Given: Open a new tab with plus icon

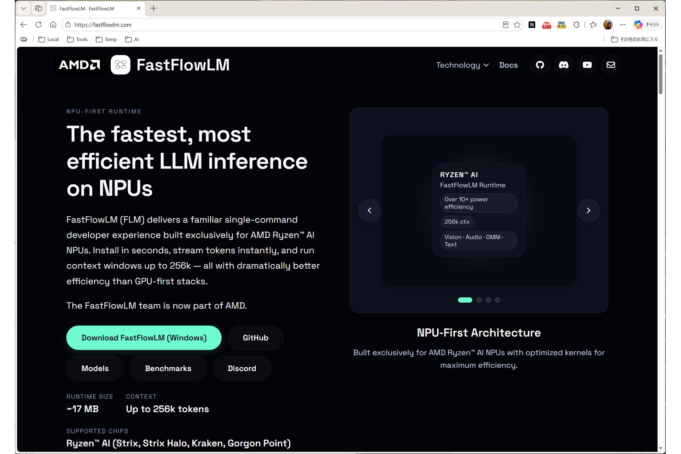Looking at the screenshot, I should (153, 8).
